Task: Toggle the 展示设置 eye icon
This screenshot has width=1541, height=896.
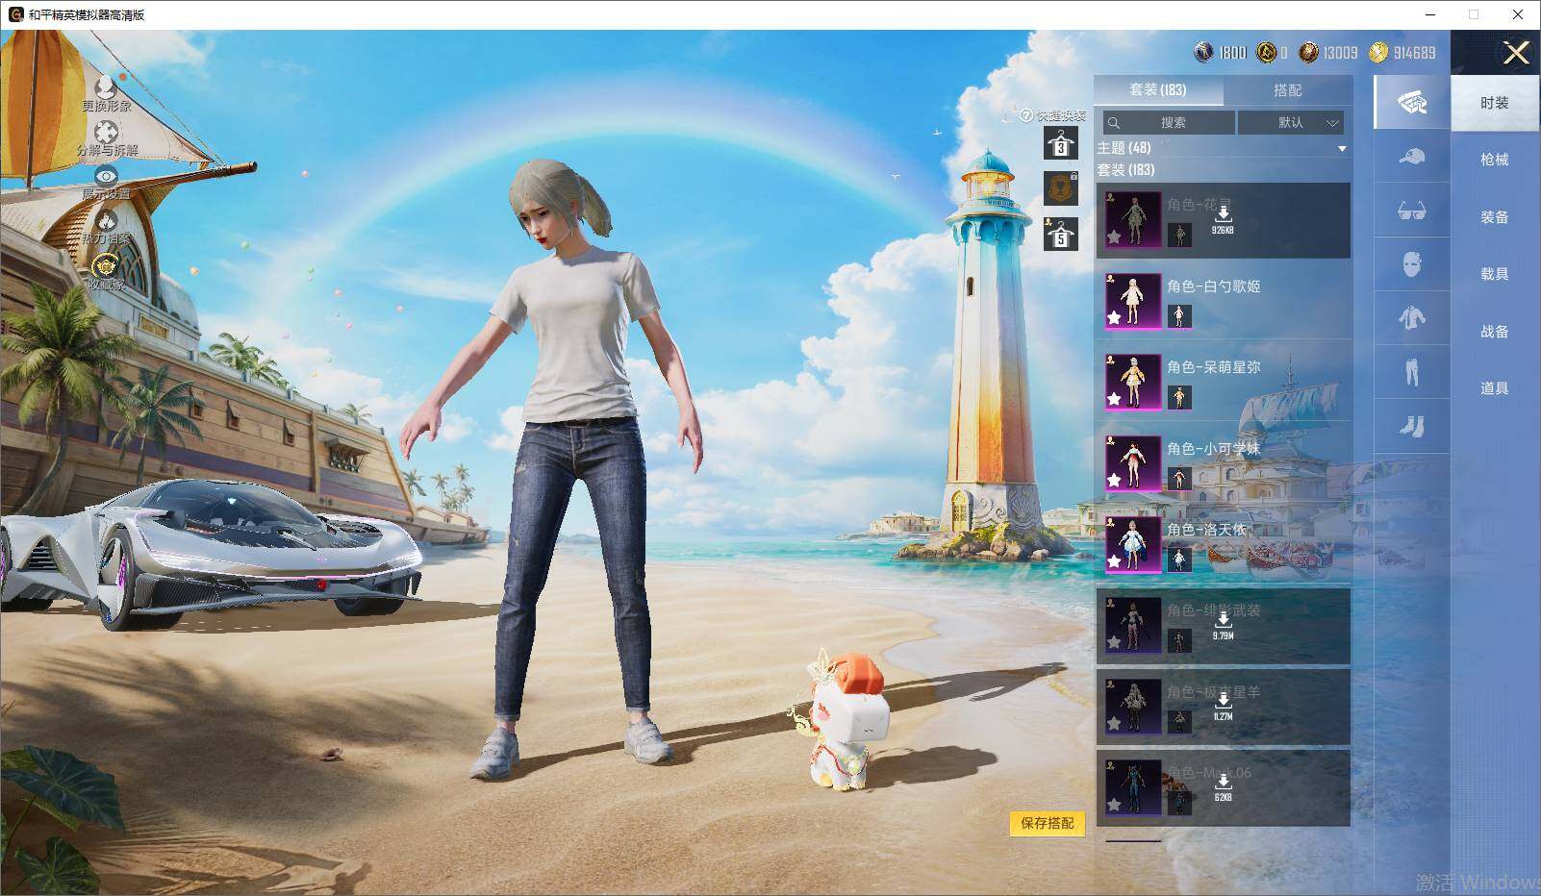Action: click(106, 176)
